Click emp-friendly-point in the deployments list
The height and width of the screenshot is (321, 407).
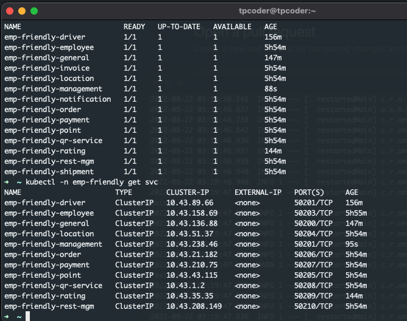coord(43,130)
